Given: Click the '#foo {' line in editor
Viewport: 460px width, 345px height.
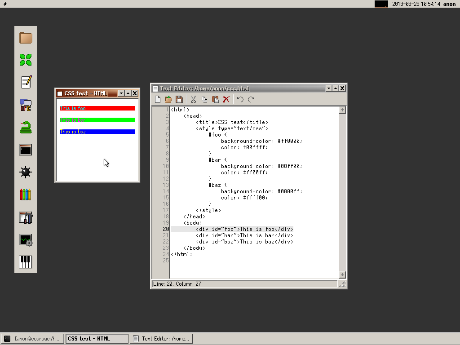Looking at the screenshot, I should click(218, 135).
